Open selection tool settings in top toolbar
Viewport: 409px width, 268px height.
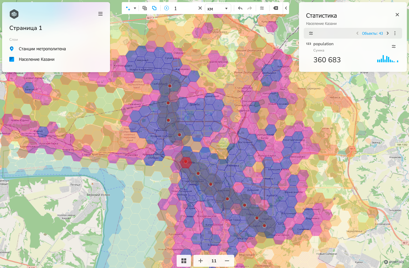[262, 8]
